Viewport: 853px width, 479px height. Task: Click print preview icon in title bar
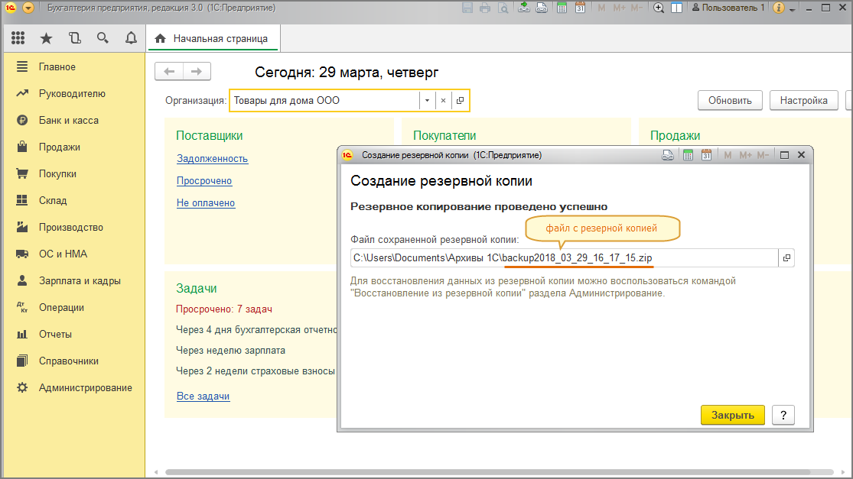click(503, 8)
